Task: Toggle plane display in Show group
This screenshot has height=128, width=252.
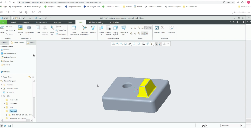Action: pos(131,28)
